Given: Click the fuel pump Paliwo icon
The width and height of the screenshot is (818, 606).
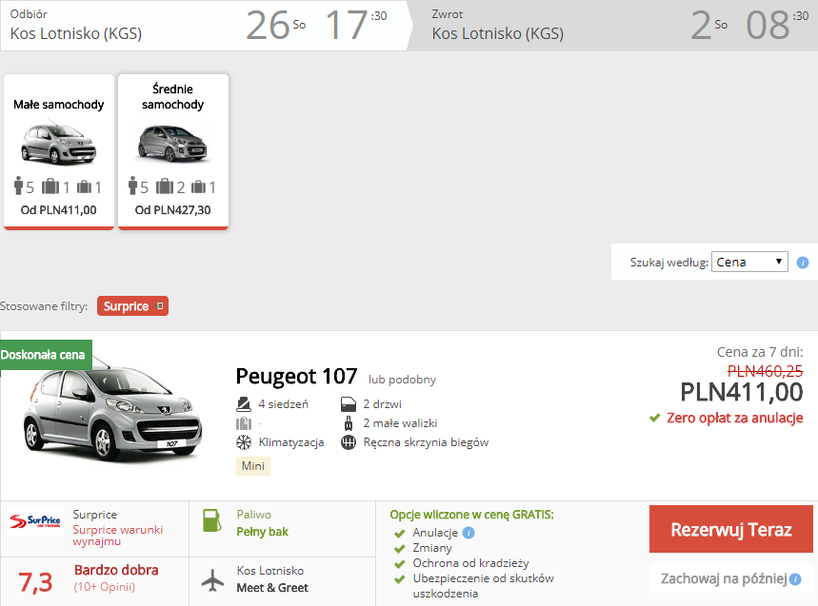Looking at the screenshot, I should coord(212,520).
